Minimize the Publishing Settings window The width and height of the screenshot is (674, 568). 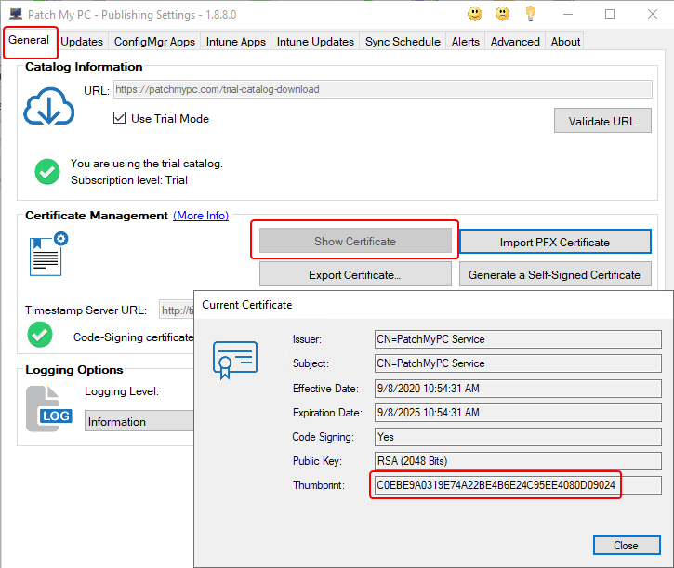[x=568, y=14]
